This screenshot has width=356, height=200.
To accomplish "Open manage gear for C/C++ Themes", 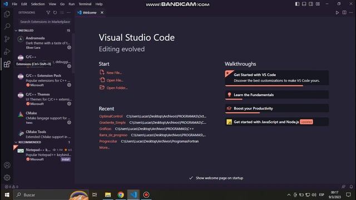I will [x=69, y=104].
